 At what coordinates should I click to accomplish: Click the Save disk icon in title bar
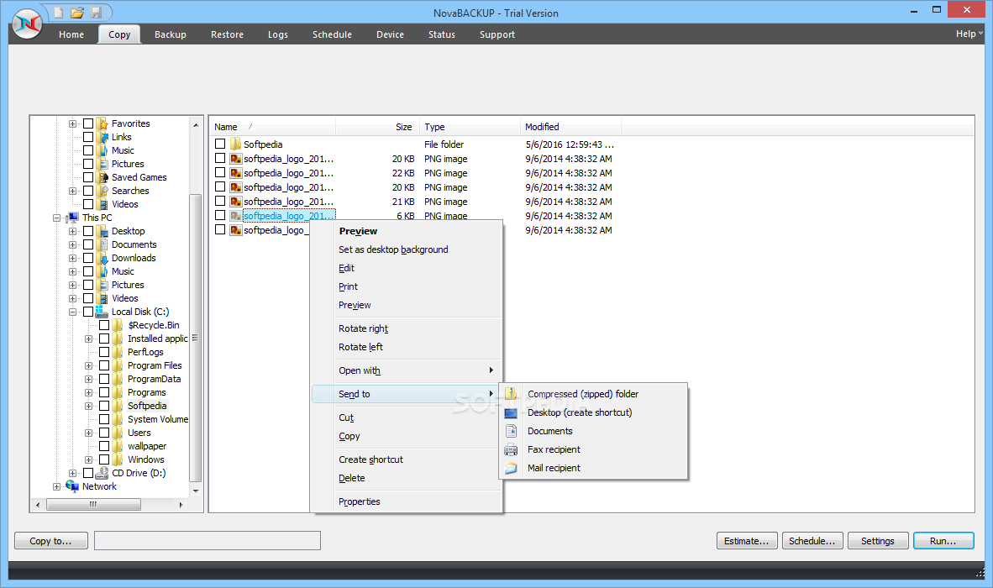(x=97, y=13)
